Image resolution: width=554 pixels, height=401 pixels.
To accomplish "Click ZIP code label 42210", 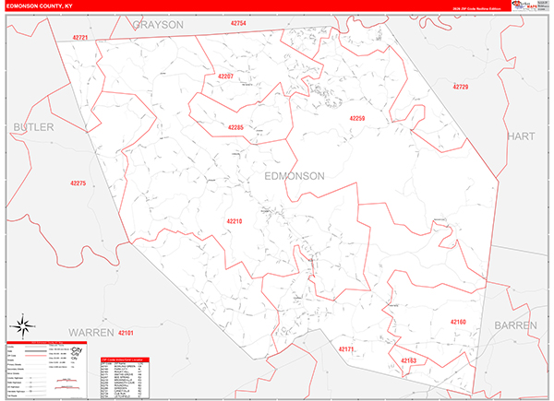I will 235,221.
